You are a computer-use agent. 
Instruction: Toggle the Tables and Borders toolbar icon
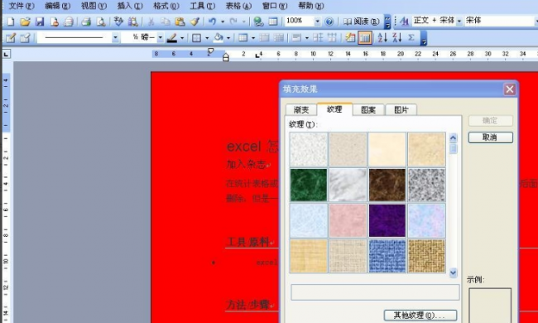(x=273, y=22)
